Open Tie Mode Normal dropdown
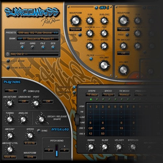Screen dimensions: 163x163 point(125,95)
